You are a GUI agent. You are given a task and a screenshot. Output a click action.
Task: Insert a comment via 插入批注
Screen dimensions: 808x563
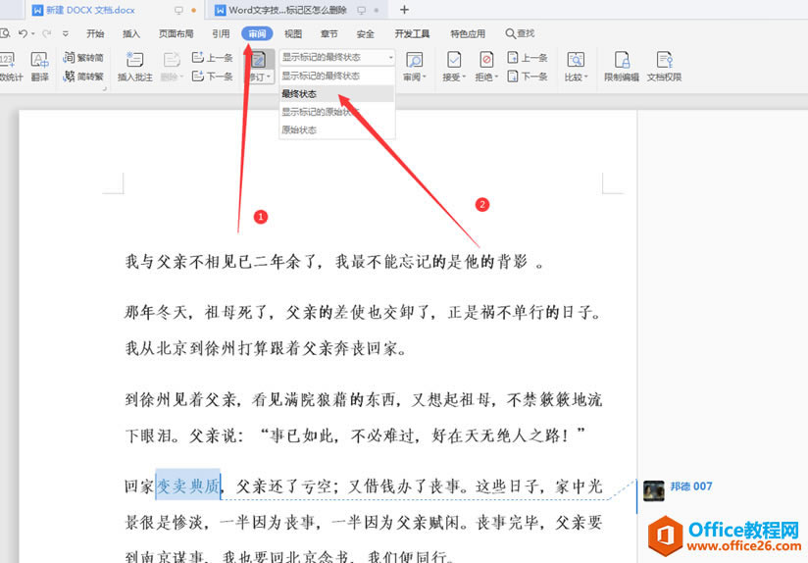coord(135,66)
